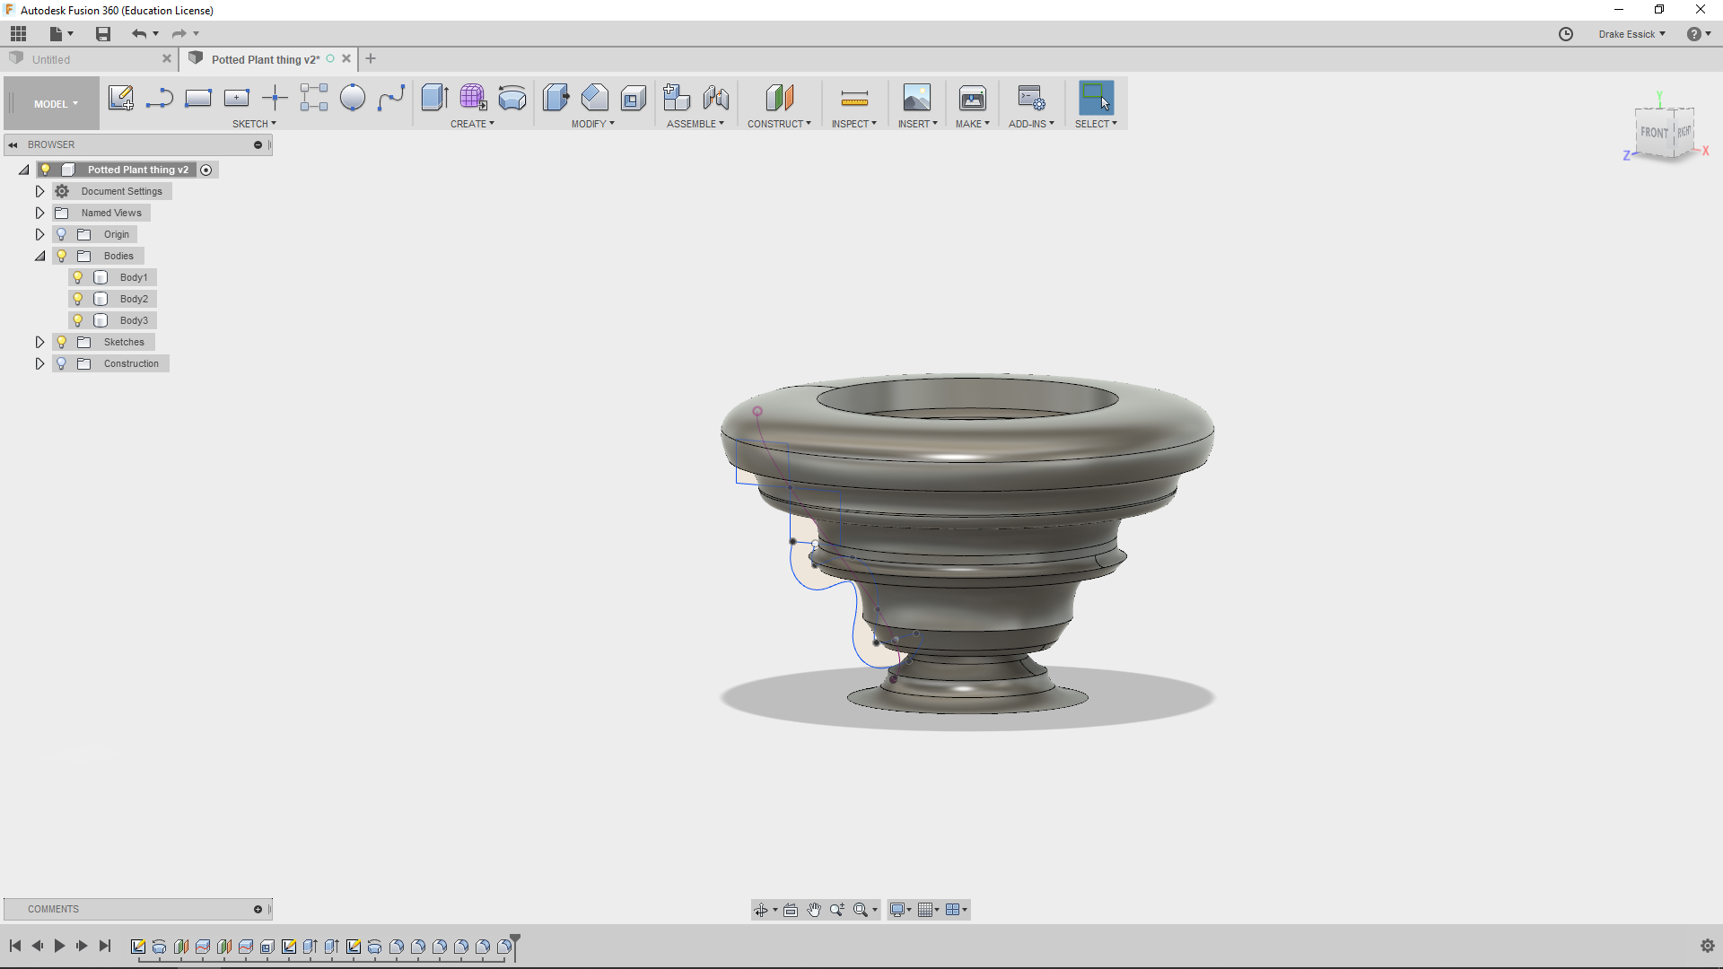Toggle visibility of Body3 layer
This screenshot has width=1723, height=969.
[x=79, y=319]
